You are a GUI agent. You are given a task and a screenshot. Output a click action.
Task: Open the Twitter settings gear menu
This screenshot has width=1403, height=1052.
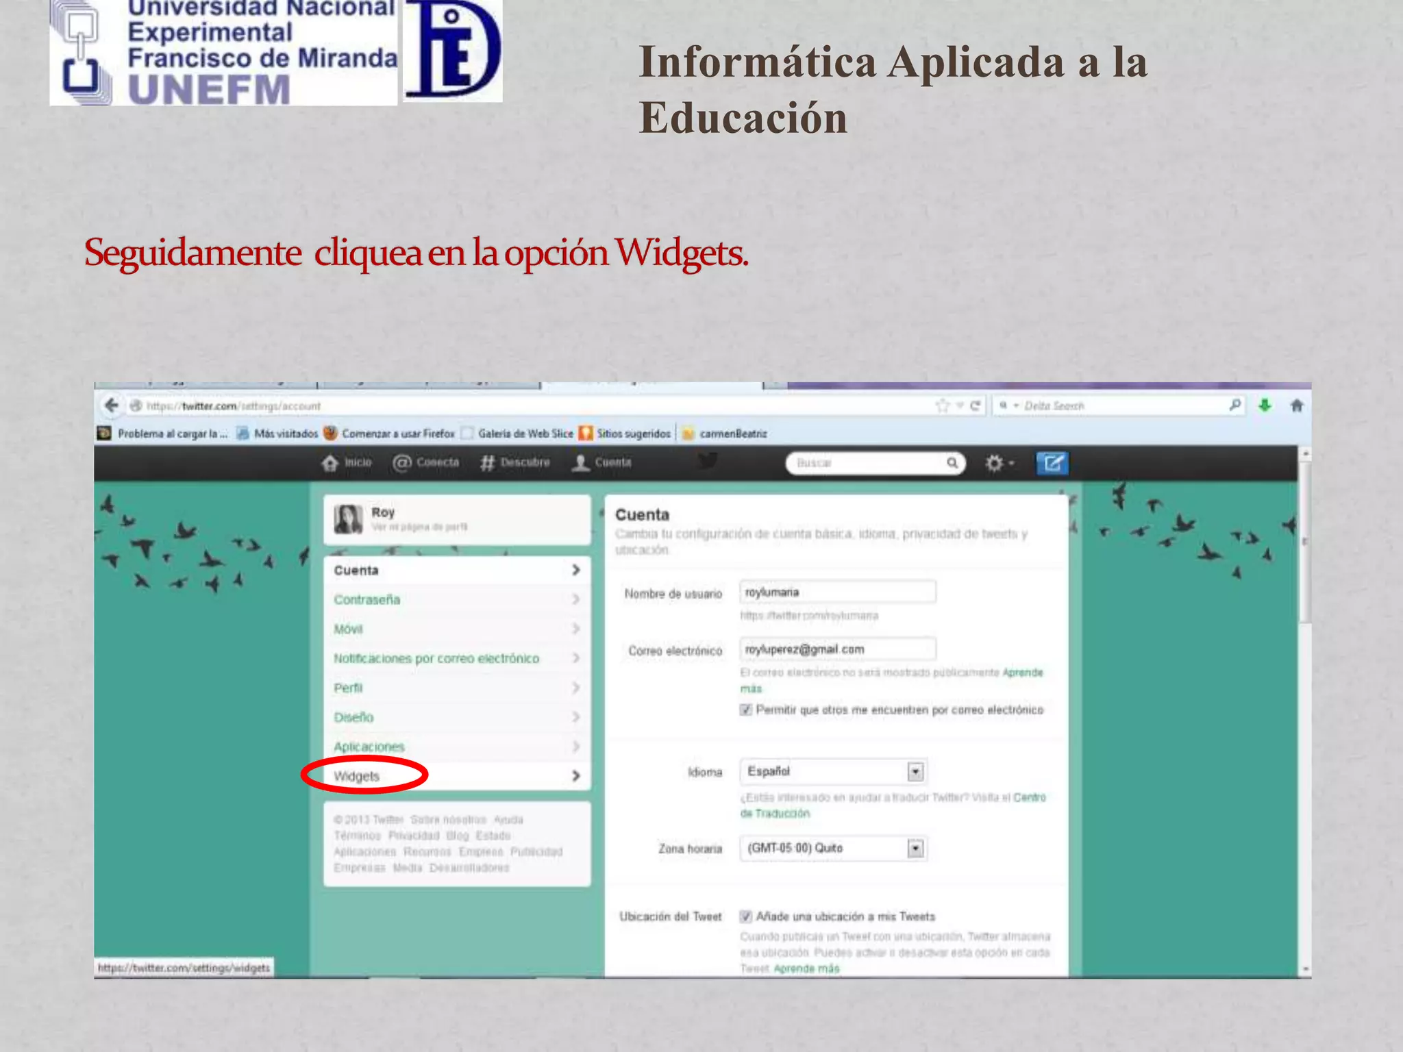coord(999,463)
